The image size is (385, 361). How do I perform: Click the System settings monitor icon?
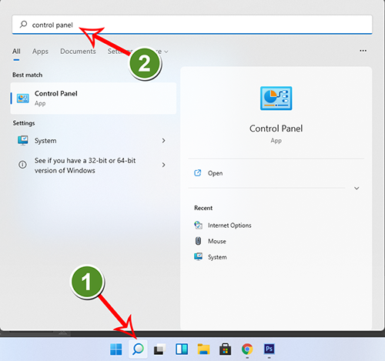coord(23,140)
